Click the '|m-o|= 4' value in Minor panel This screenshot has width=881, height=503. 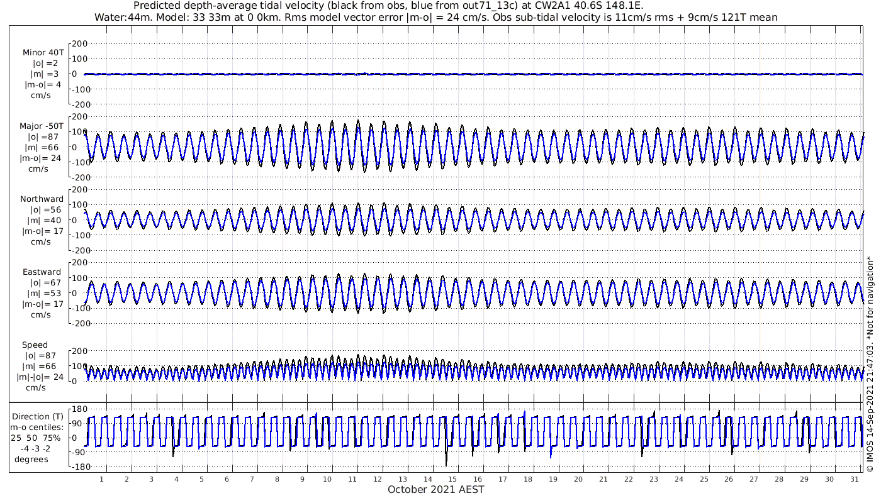click(x=43, y=84)
